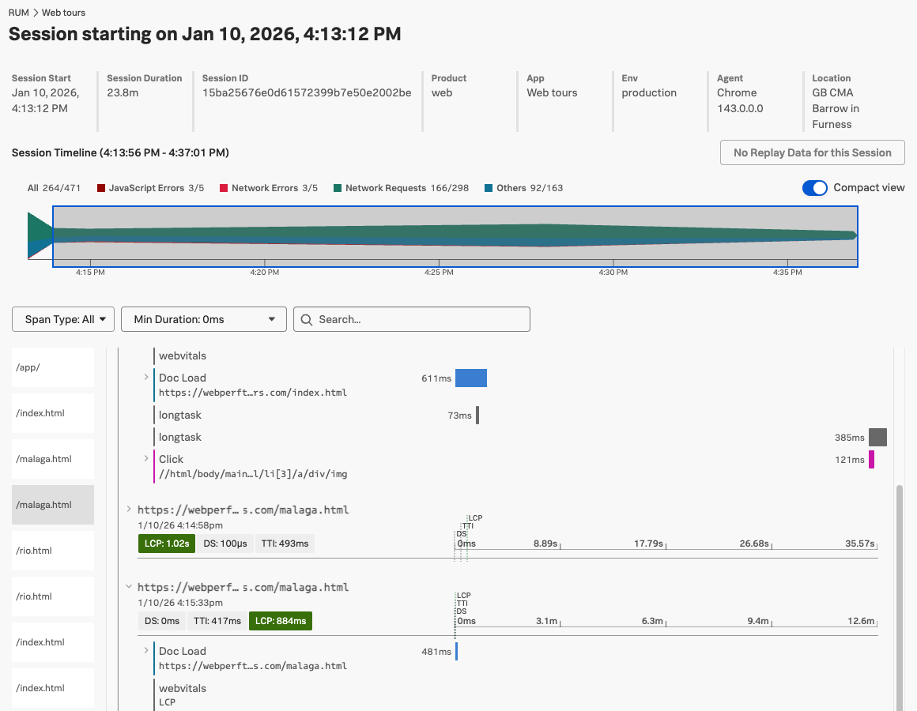Open the Min Duration dropdown
This screenshot has height=711, width=917.
(x=203, y=319)
